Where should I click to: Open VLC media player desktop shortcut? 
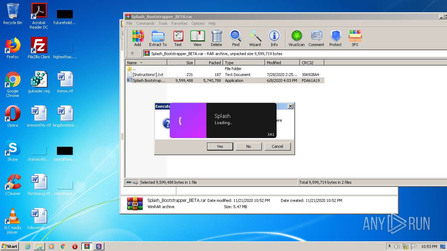point(13,221)
